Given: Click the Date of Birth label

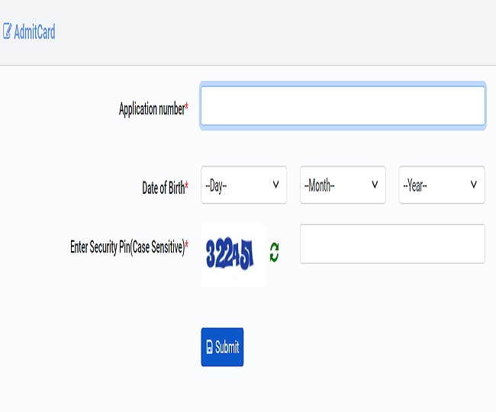Looking at the screenshot, I should [x=163, y=188].
